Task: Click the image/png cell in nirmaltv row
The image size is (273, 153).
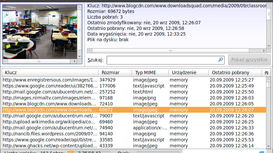Action: pyautogui.click(x=145, y=98)
